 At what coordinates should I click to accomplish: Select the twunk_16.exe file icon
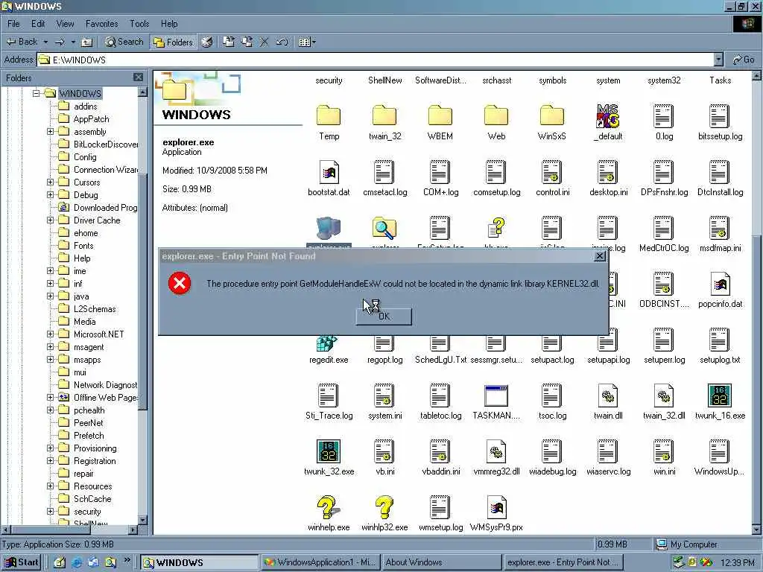coord(720,396)
